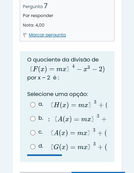Screen dimensions: 134x173
Task: Open the Marcar pergunta link
Action: (x=47, y=35)
